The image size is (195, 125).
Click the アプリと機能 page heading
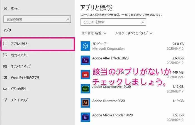96,8
